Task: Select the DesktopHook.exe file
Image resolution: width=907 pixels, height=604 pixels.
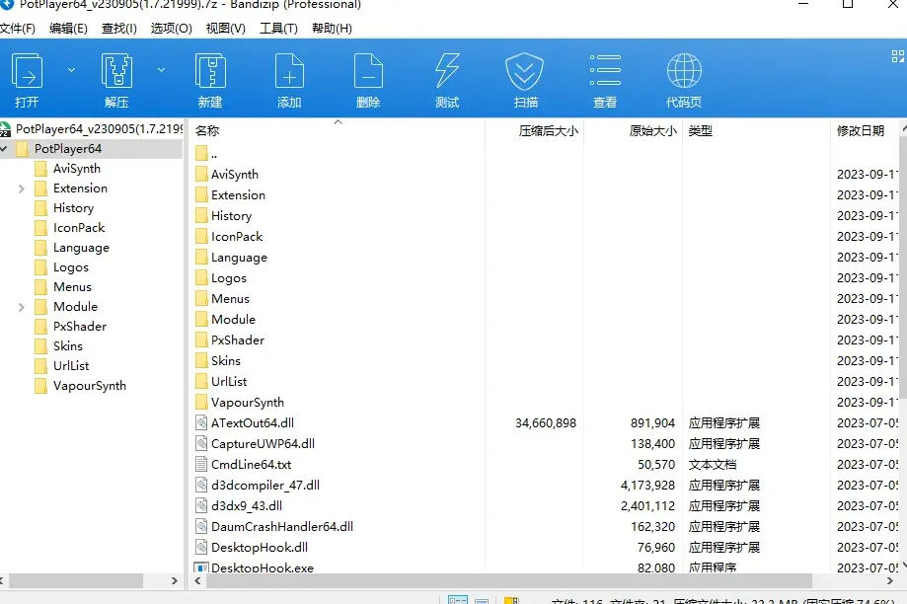Action: pyautogui.click(x=263, y=567)
